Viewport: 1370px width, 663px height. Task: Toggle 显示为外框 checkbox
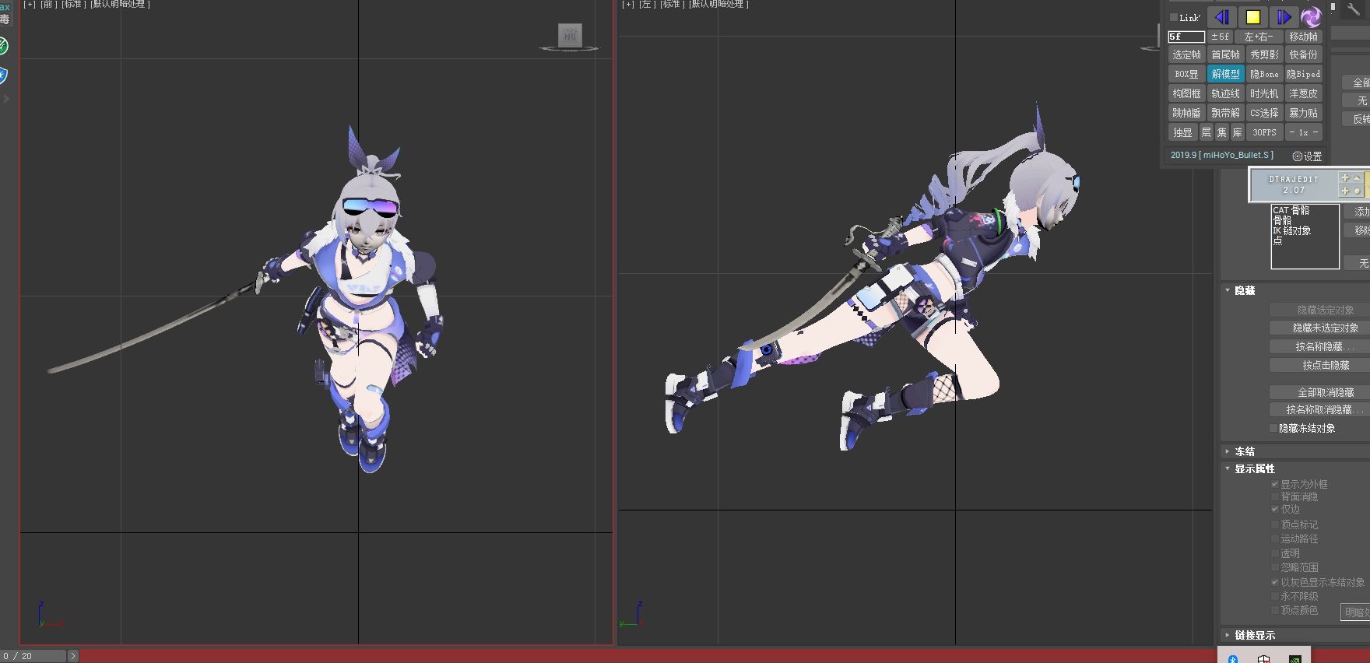pyautogui.click(x=1275, y=484)
